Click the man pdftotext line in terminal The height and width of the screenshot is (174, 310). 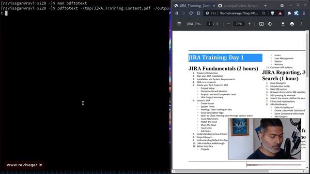tap(44, 3)
